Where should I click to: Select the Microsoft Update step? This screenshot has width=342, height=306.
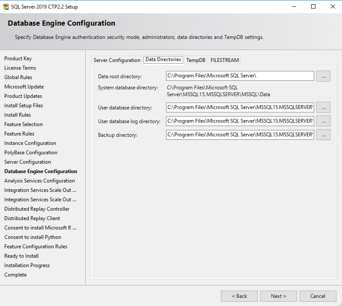coord(24,87)
